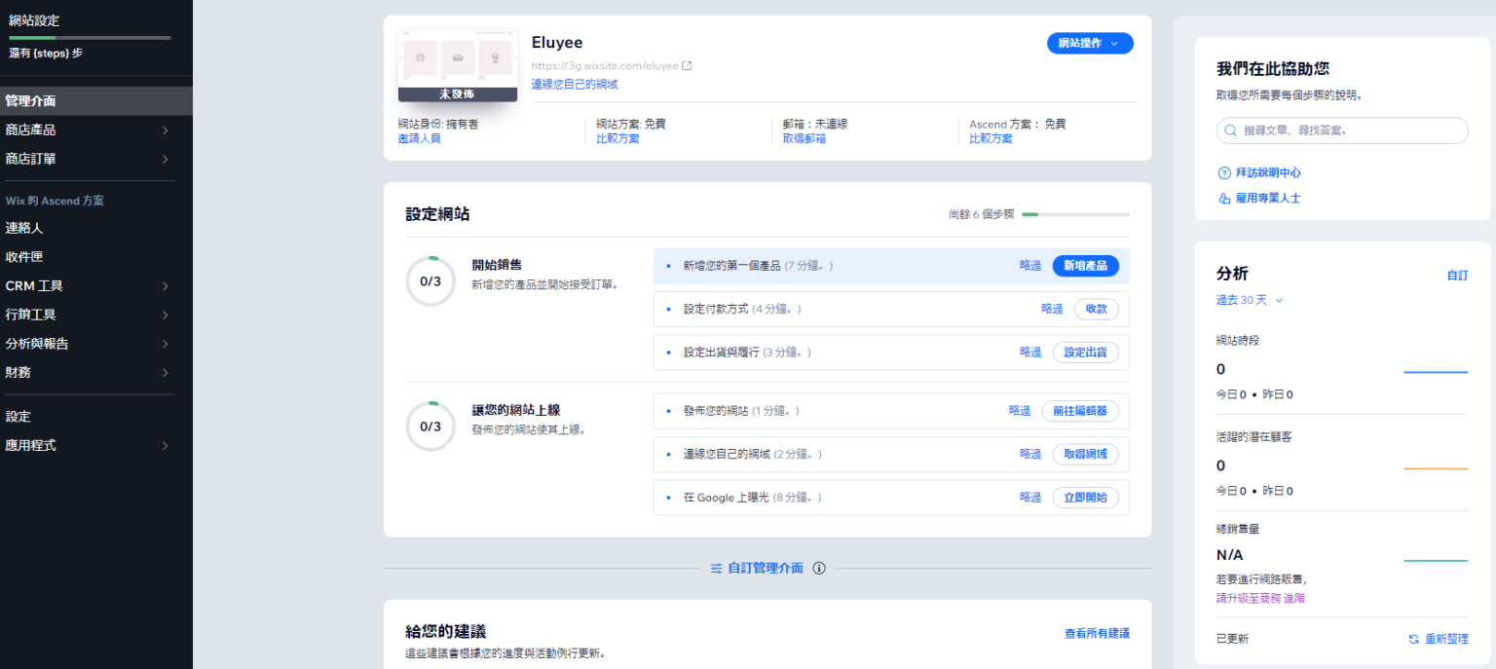Click the 前往編輯器 button

coord(1080,411)
